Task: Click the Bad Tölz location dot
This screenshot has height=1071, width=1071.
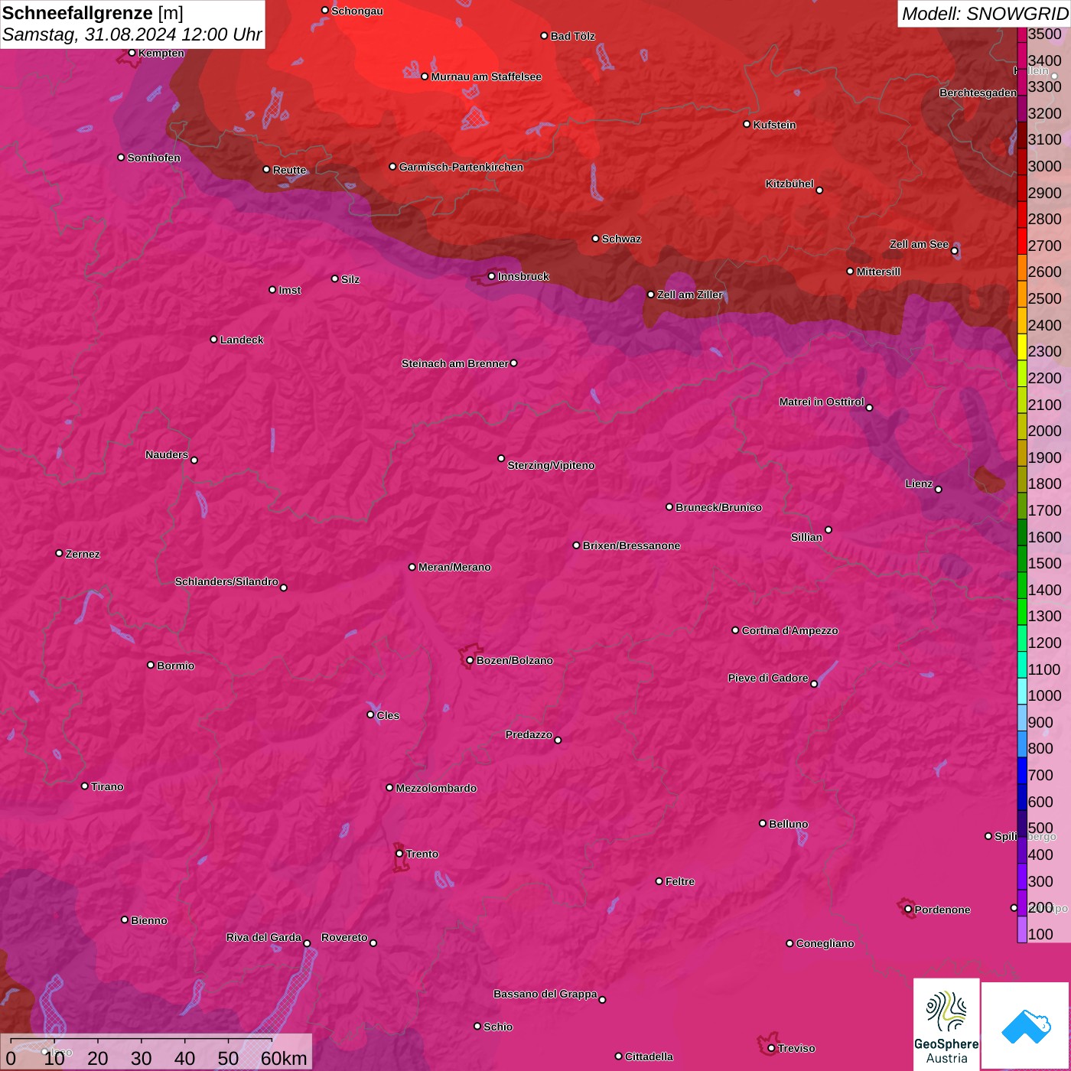Action: [x=545, y=36]
